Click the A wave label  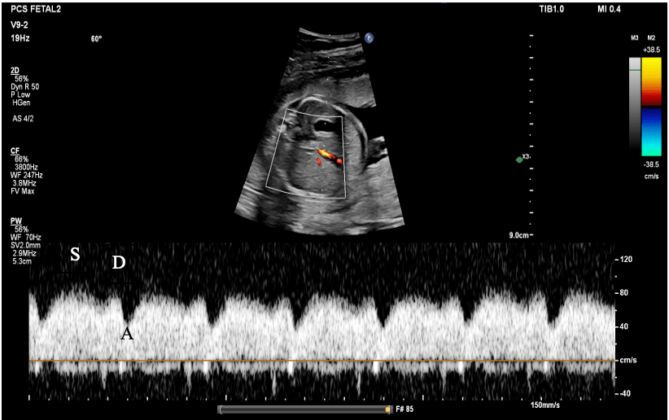point(127,333)
